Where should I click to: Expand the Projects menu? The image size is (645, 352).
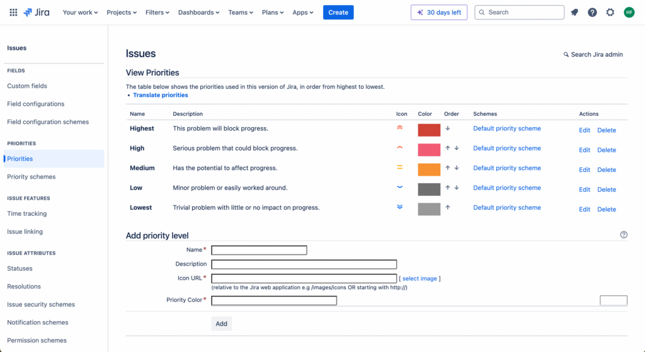pyautogui.click(x=122, y=13)
